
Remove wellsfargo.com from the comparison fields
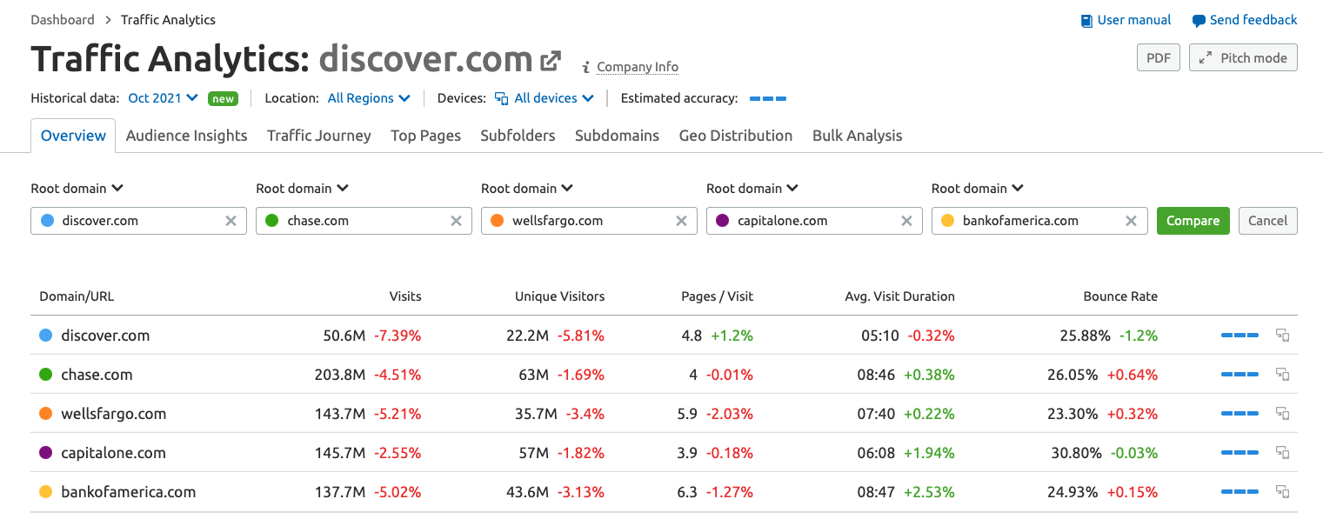tap(681, 221)
